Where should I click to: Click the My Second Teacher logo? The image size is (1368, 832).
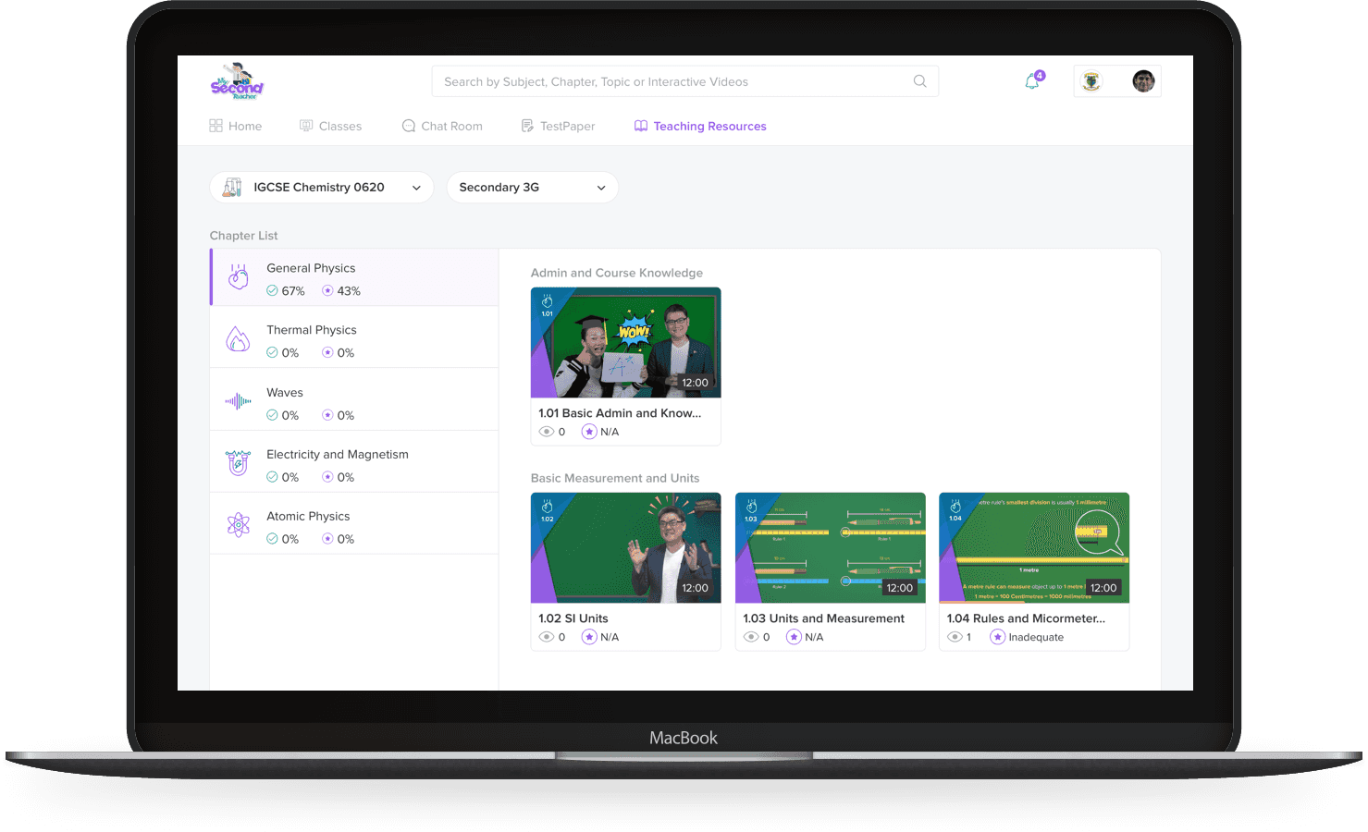tap(237, 81)
